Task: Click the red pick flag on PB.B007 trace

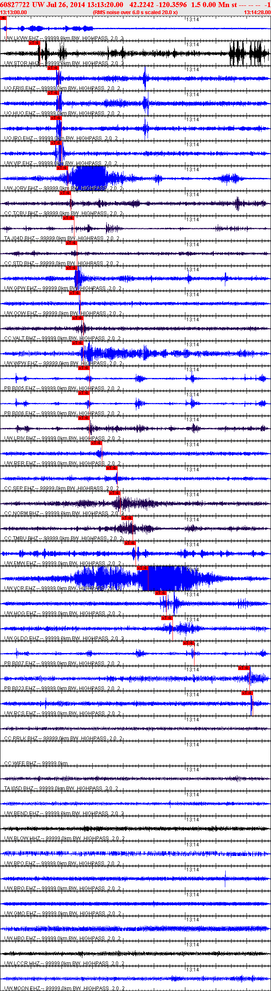Action: click(189, 643)
